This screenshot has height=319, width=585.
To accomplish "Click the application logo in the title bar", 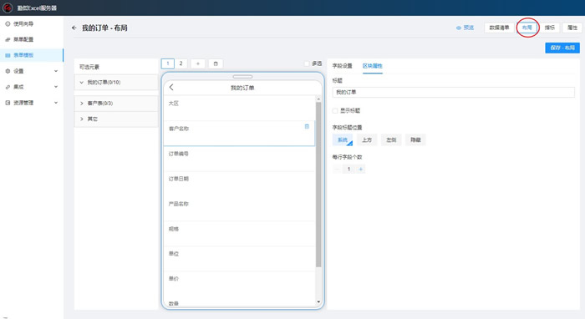I will tap(8, 8).
